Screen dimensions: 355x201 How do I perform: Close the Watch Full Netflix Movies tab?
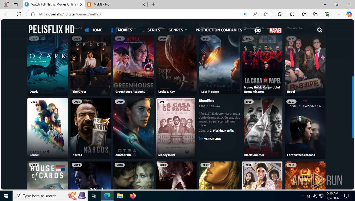click(x=81, y=4)
